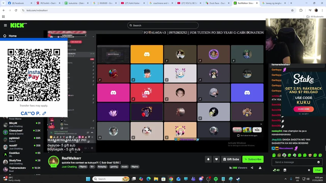Viewport: 326px width, 183px height.
Task: Click the 268 Viewers count
Action: click(x=238, y=168)
